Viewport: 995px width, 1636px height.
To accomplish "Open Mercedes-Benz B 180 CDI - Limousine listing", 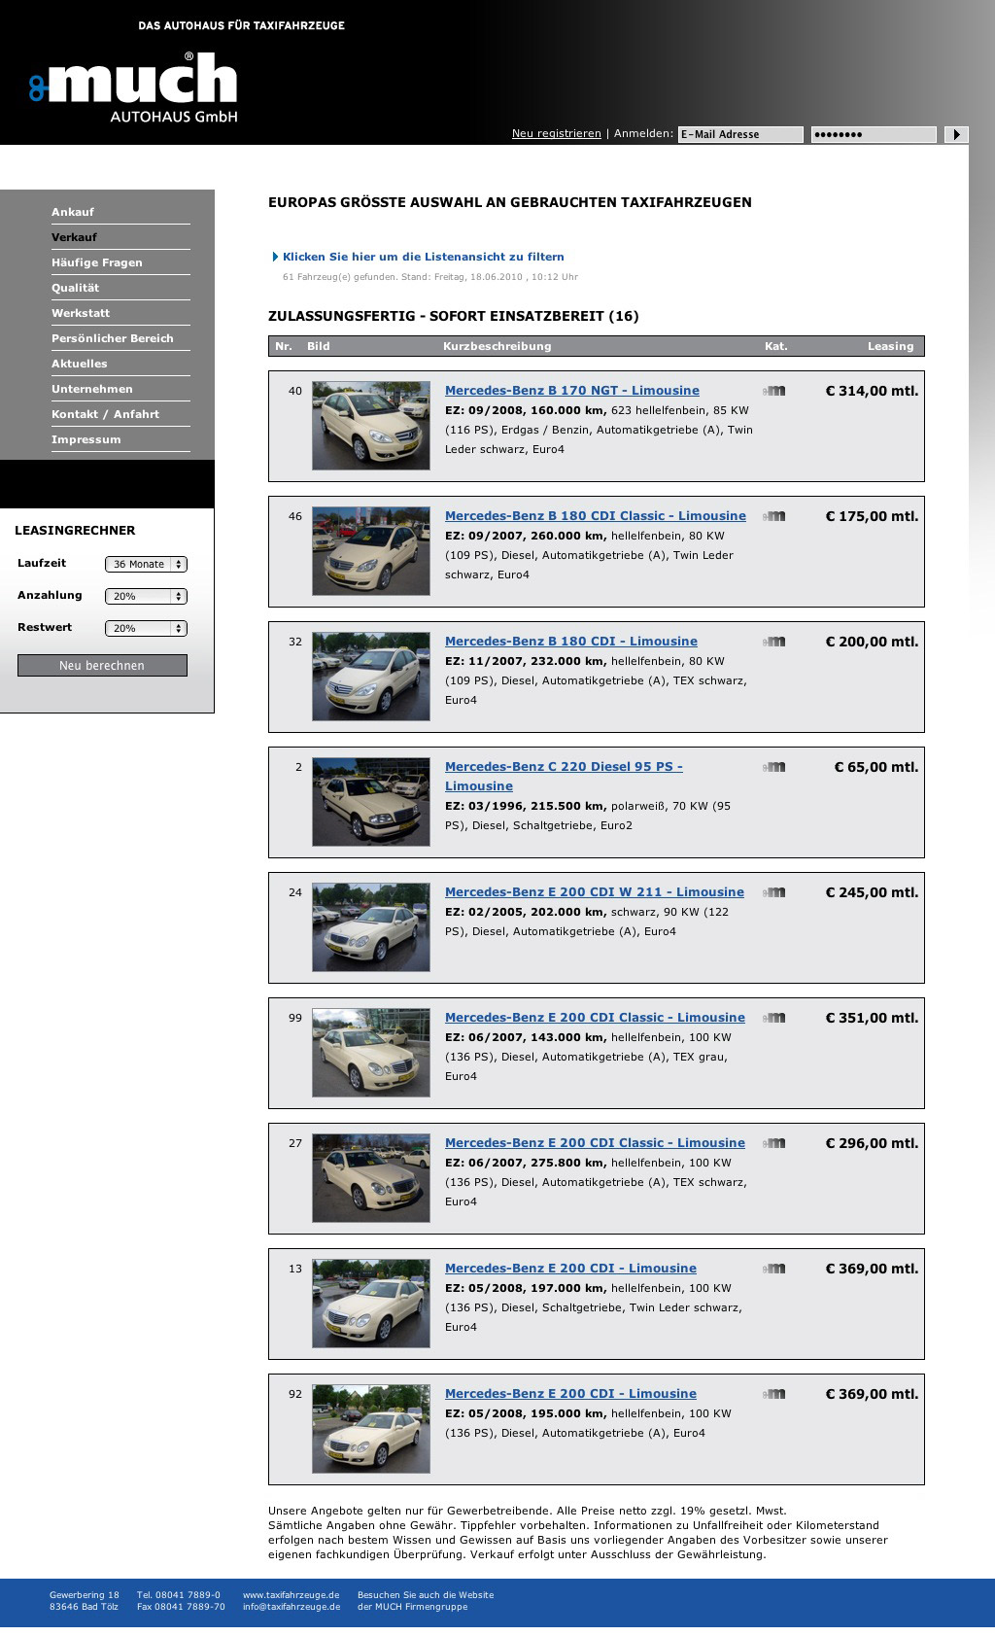I will [x=571, y=642].
